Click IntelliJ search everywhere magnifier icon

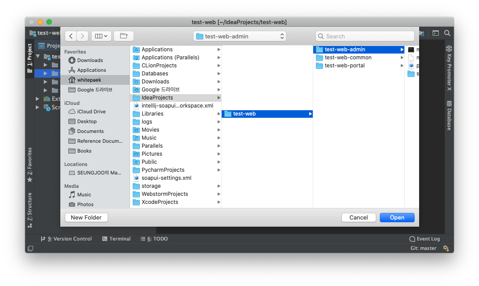[447, 33]
